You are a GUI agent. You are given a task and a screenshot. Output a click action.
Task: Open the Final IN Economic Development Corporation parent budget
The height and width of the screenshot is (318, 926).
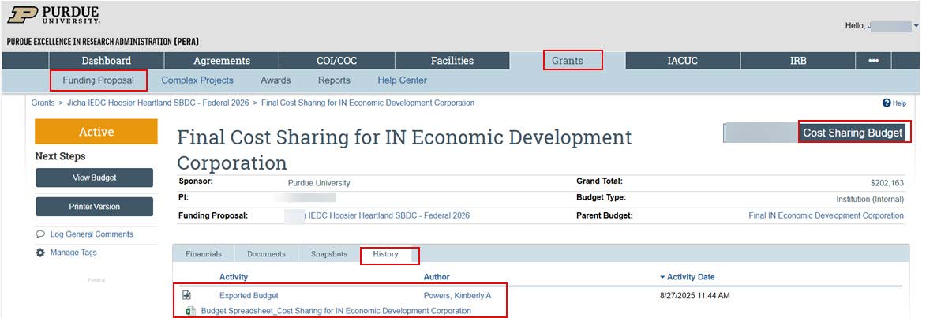pos(827,215)
